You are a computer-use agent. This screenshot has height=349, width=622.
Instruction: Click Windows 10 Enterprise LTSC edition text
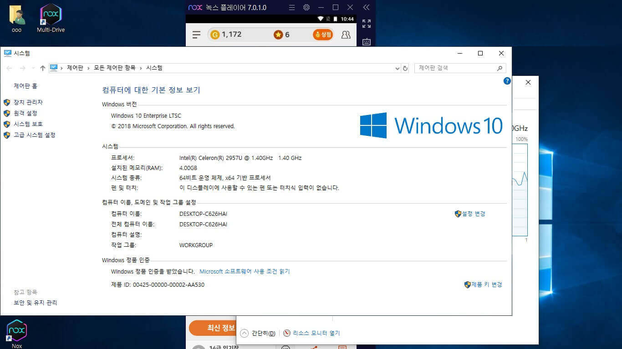click(x=146, y=116)
